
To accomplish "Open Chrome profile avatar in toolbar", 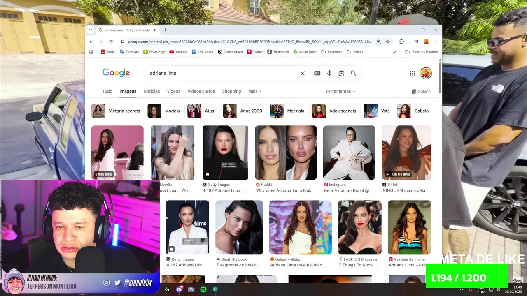I will 426,42.
